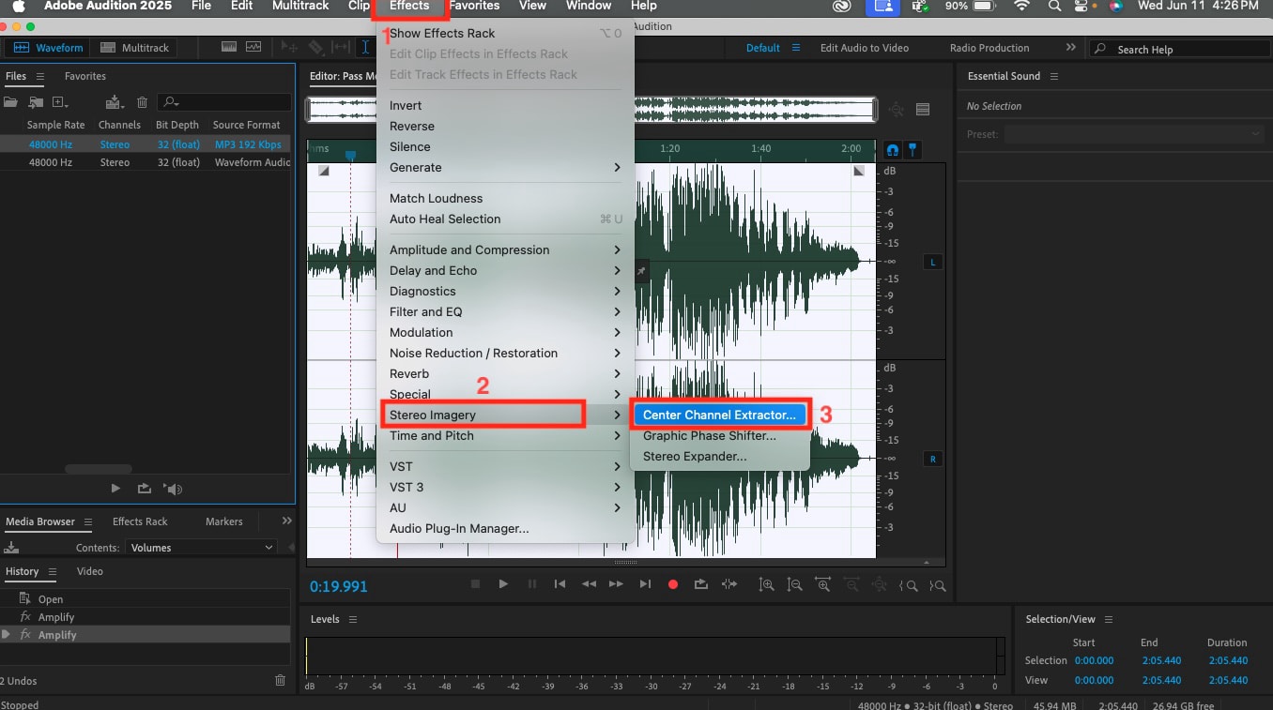1273x710 pixels.
Task: Switch to the Video tab
Action: coord(90,571)
